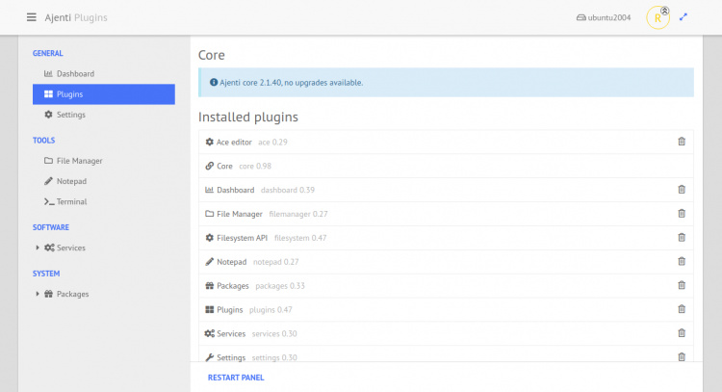This screenshot has height=392, width=722.
Task: Remove the Services plugin with trash icon
Action: 682,333
